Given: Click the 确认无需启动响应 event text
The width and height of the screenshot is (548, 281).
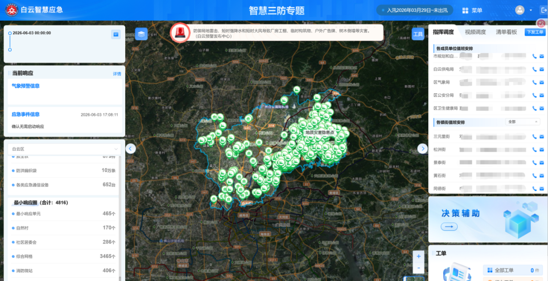Looking at the screenshot, I should pyautogui.click(x=28, y=126).
